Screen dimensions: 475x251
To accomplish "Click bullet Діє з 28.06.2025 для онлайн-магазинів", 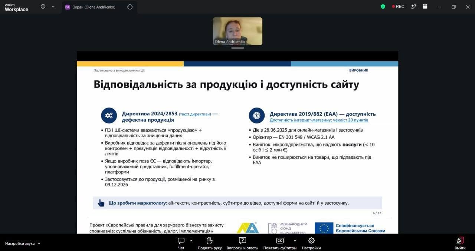I will 308,130.
